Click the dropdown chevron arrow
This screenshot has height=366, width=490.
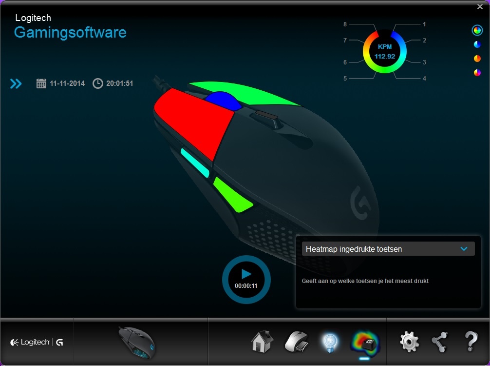[464, 249]
